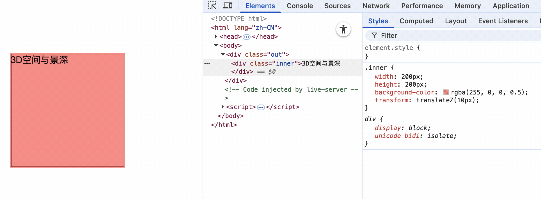Open the Network panel tab
This screenshot has height=199, width=541.
(x=376, y=6)
